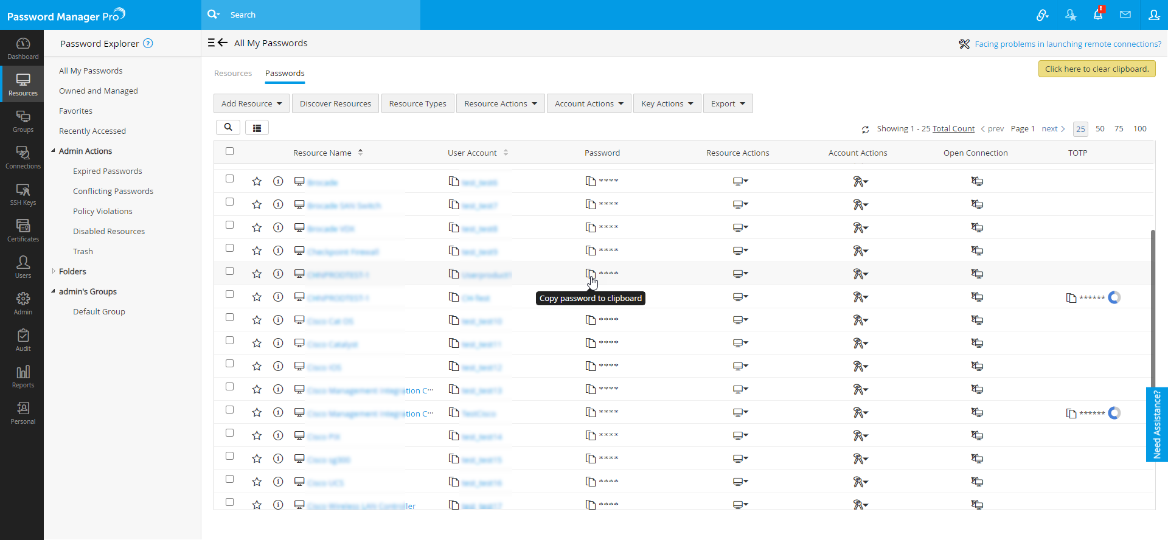
Task: Click the chain link icon in header
Action: tap(1043, 15)
